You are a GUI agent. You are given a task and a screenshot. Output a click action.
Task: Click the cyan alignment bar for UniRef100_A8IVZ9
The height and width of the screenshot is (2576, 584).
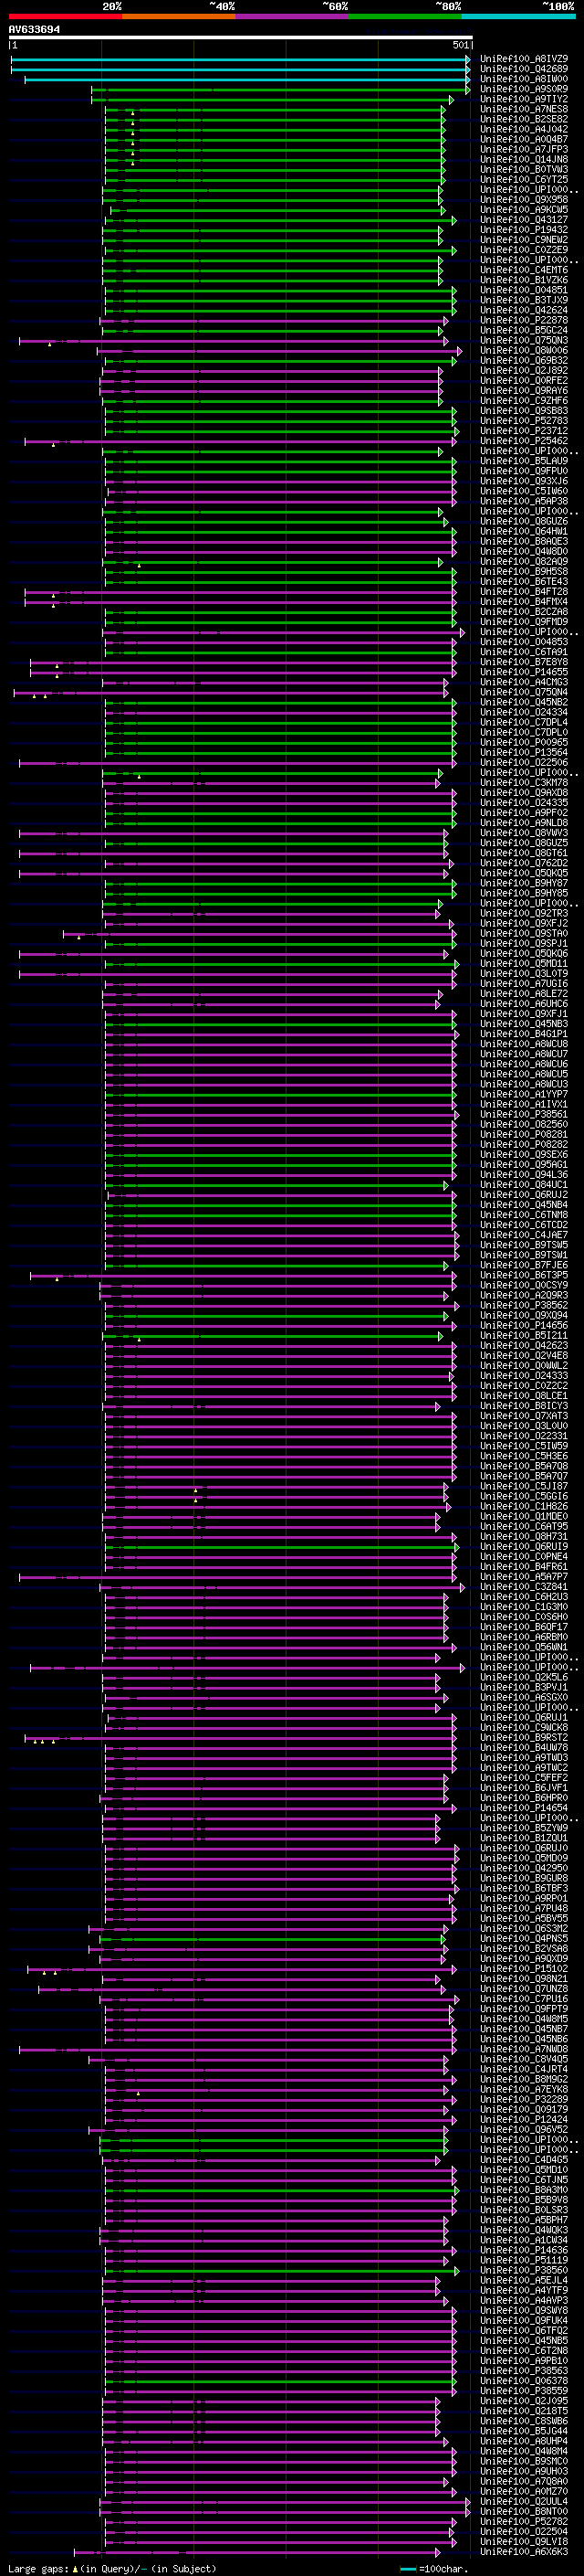(x=240, y=59)
